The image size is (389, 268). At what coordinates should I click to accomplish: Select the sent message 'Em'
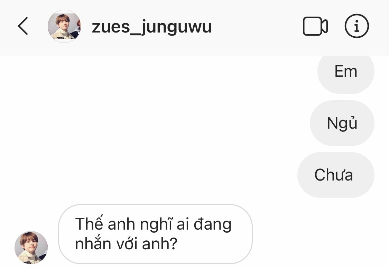(x=345, y=72)
